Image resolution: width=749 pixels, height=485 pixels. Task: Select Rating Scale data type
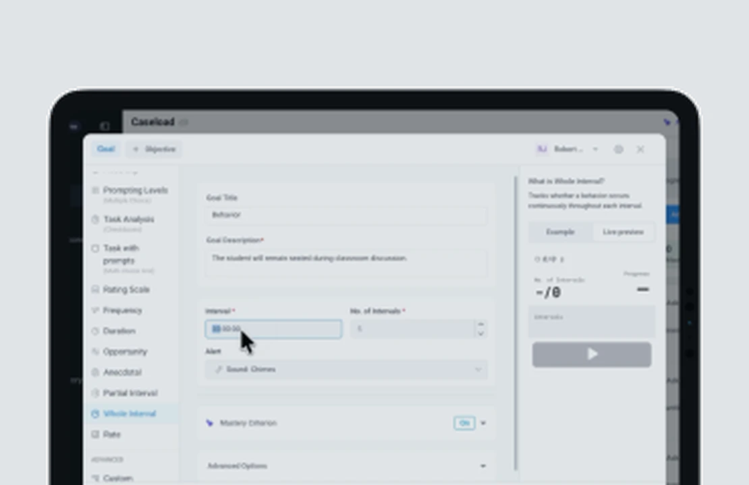(x=130, y=290)
